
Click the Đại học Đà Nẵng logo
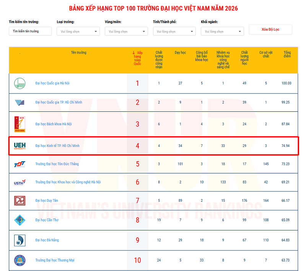coord(20,240)
